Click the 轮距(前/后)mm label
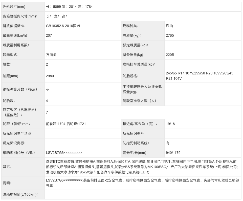 click(x=16, y=124)
